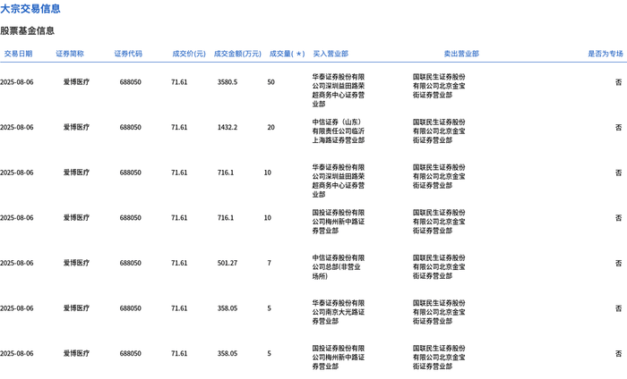Click 中信证券（山东）buyer branch cell

click(339, 131)
